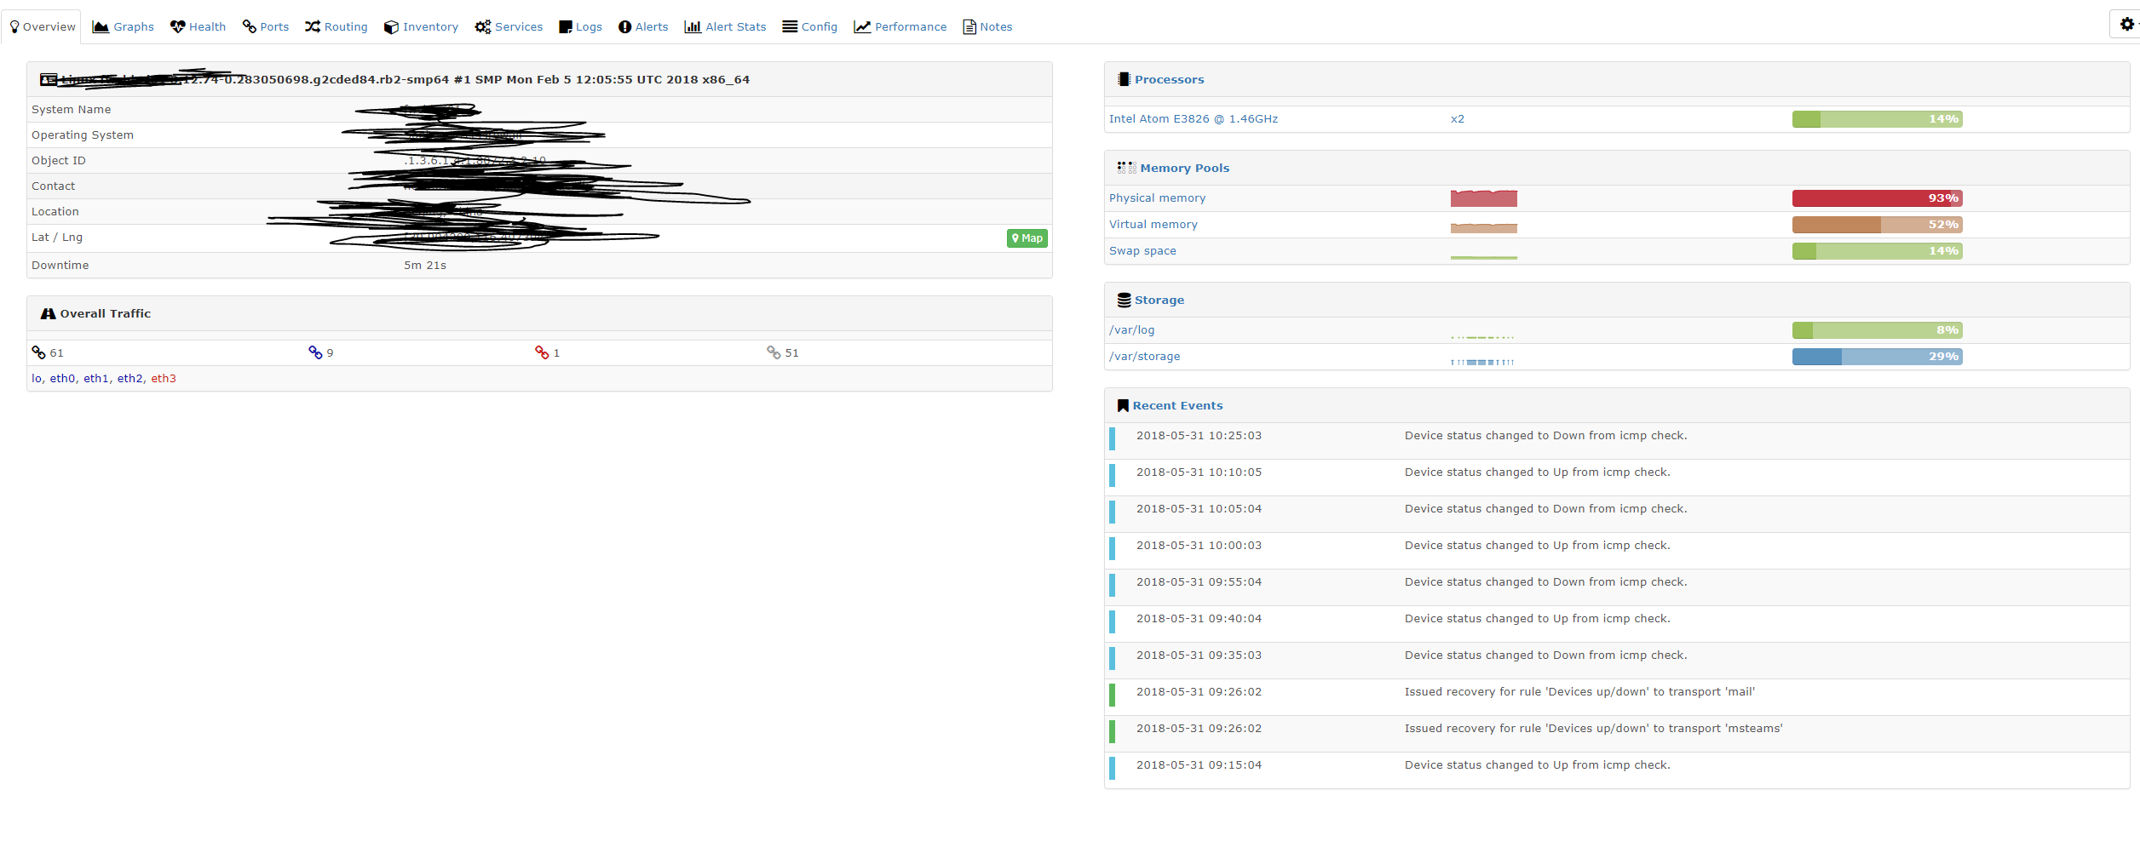The image size is (2140, 853).
Task: Open the Storage link
Action: (1159, 301)
